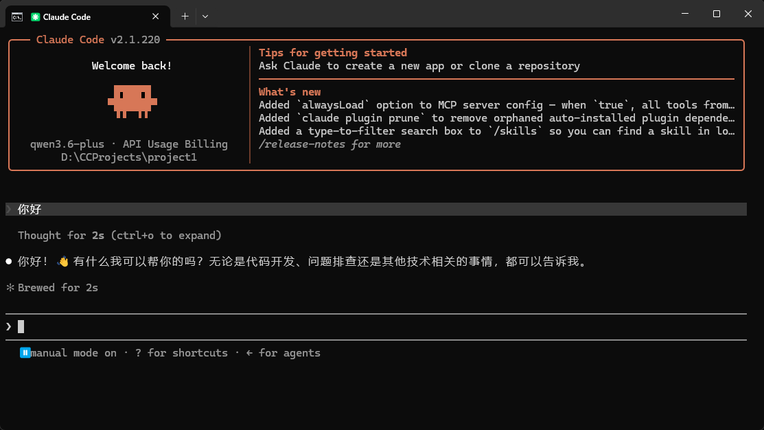Click the 'qwen3.6-plus · API Usage Billing' line

click(x=129, y=144)
